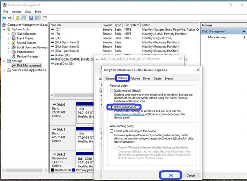Viewport: 247px width, 181px height.
Task: Switch to the Policies tab
Action: pos(123,78)
